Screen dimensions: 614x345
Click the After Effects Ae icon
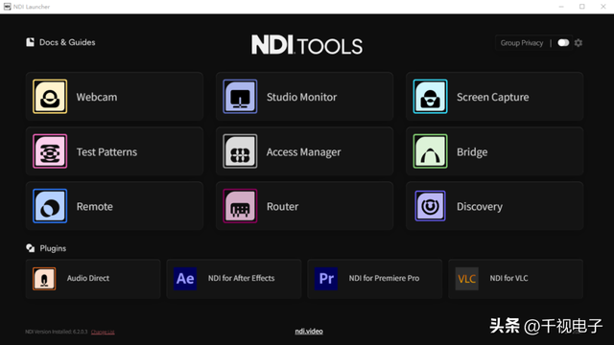coord(185,279)
